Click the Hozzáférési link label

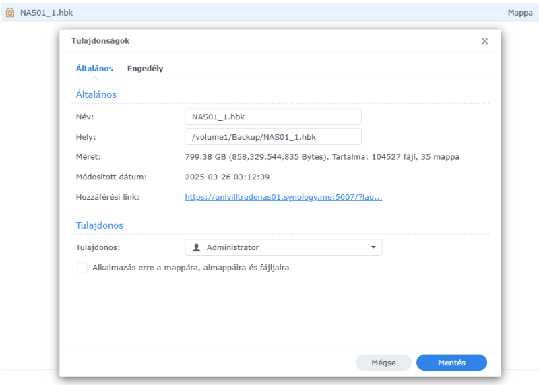point(108,197)
